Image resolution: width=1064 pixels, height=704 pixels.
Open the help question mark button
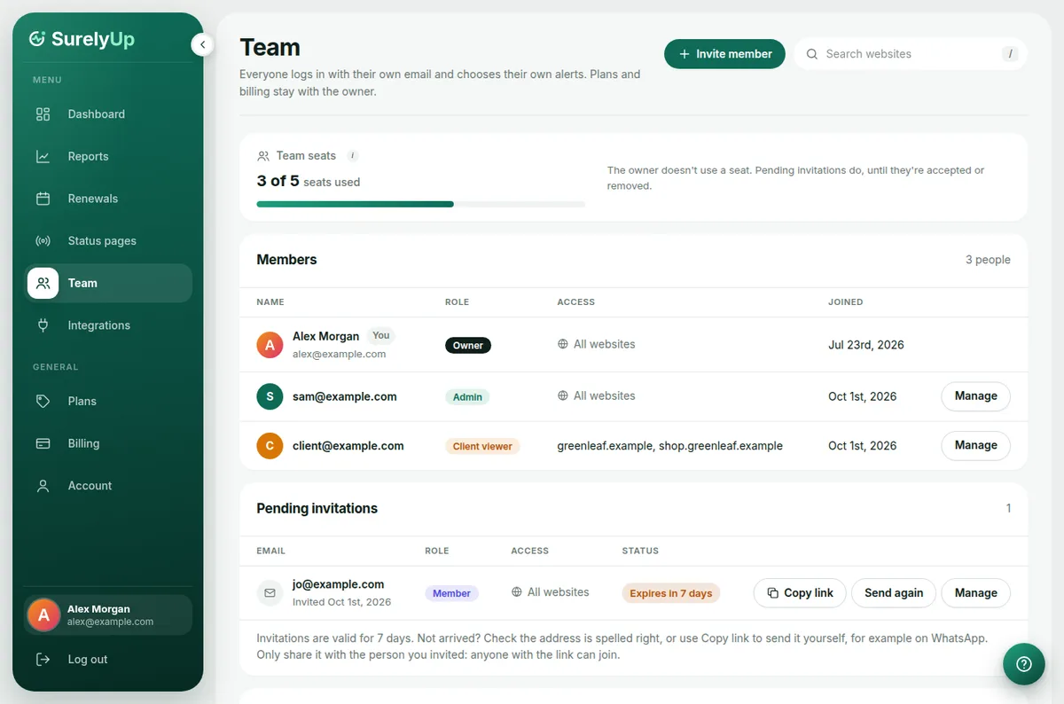1024,664
